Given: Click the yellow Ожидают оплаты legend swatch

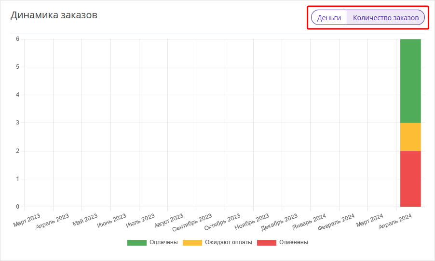Looking at the screenshot, I should 192,242.
